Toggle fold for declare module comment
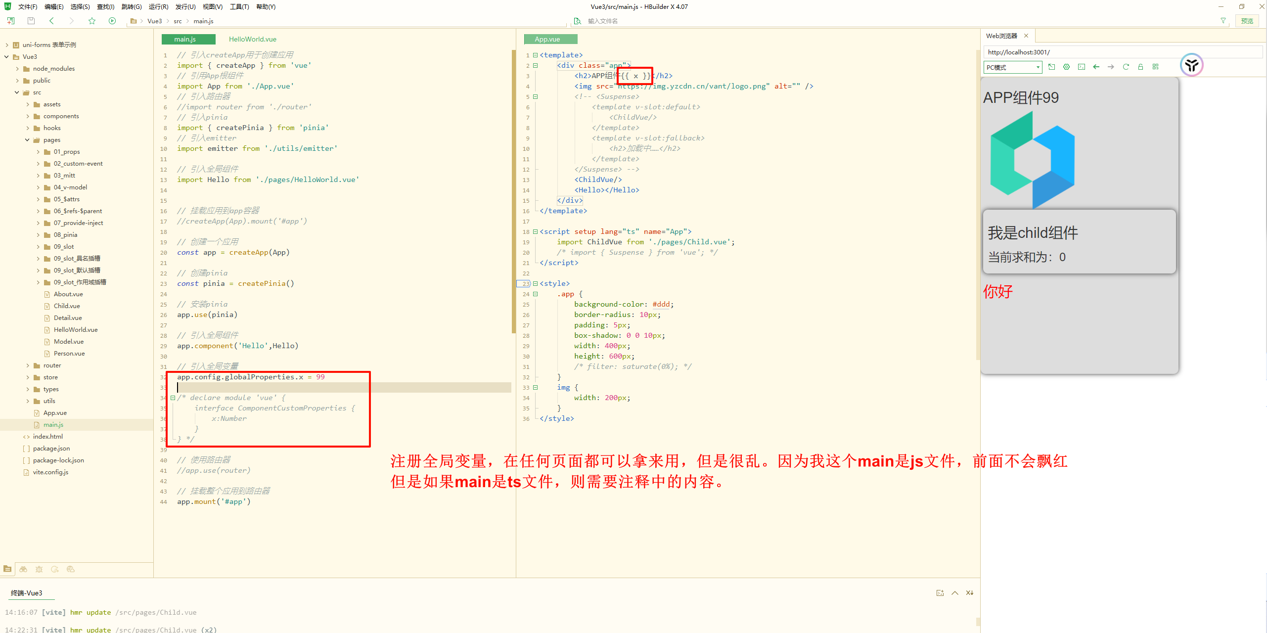 [x=173, y=398]
